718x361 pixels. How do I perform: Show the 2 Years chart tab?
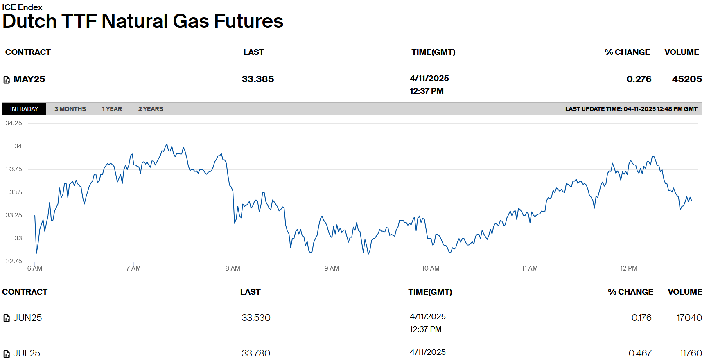[150, 109]
